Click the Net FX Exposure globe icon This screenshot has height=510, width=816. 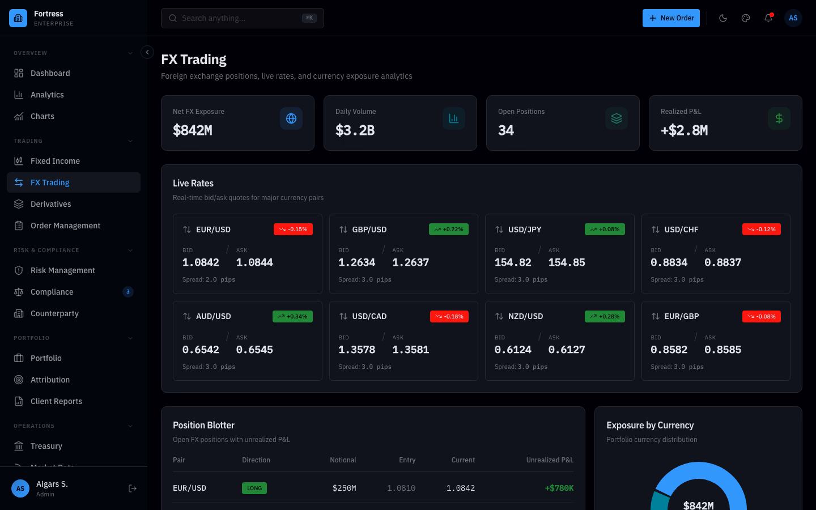point(291,118)
